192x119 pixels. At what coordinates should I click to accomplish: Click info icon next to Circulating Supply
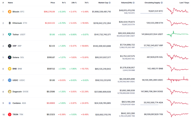click(x=162, y=3)
